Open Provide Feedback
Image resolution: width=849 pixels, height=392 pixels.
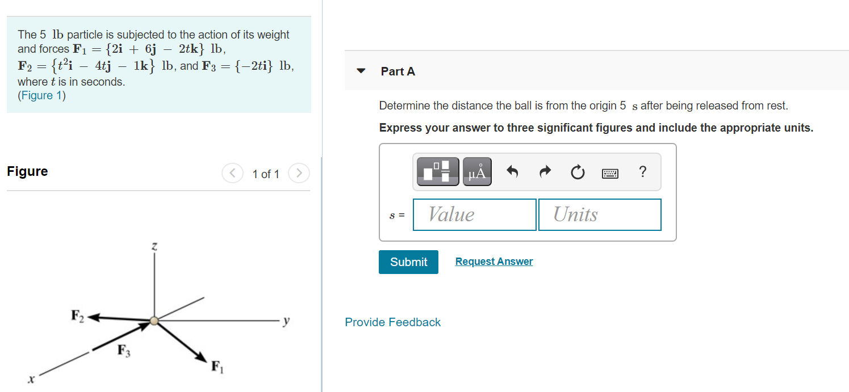(392, 322)
